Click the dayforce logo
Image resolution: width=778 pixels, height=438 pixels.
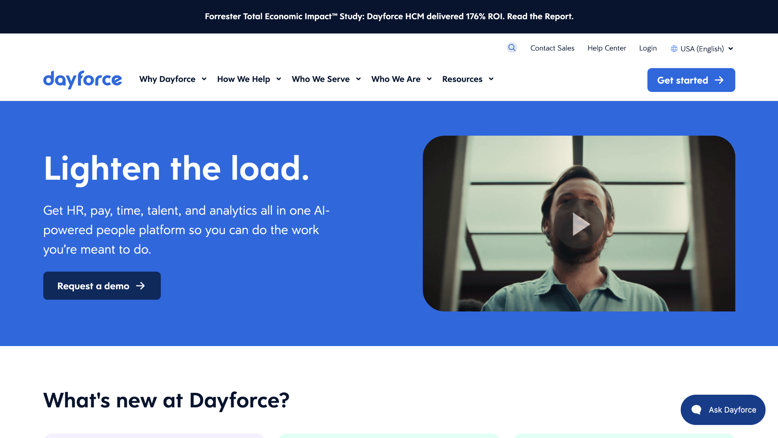coord(82,79)
